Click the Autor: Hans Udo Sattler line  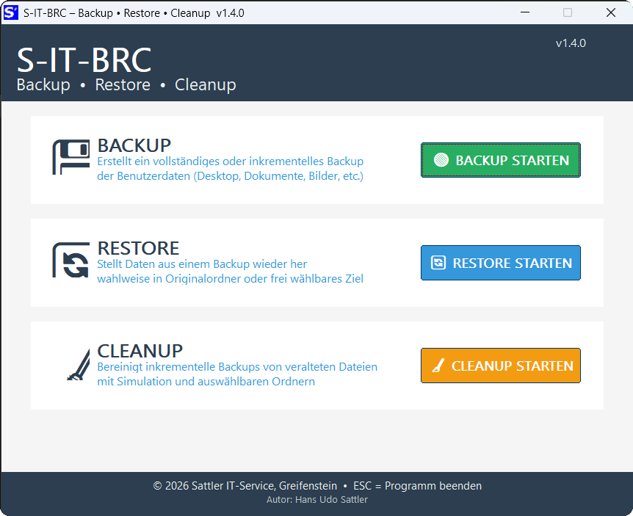tap(316, 500)
